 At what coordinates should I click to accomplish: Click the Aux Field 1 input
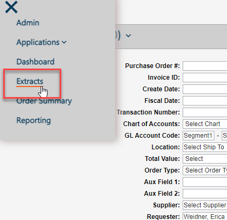205,182
